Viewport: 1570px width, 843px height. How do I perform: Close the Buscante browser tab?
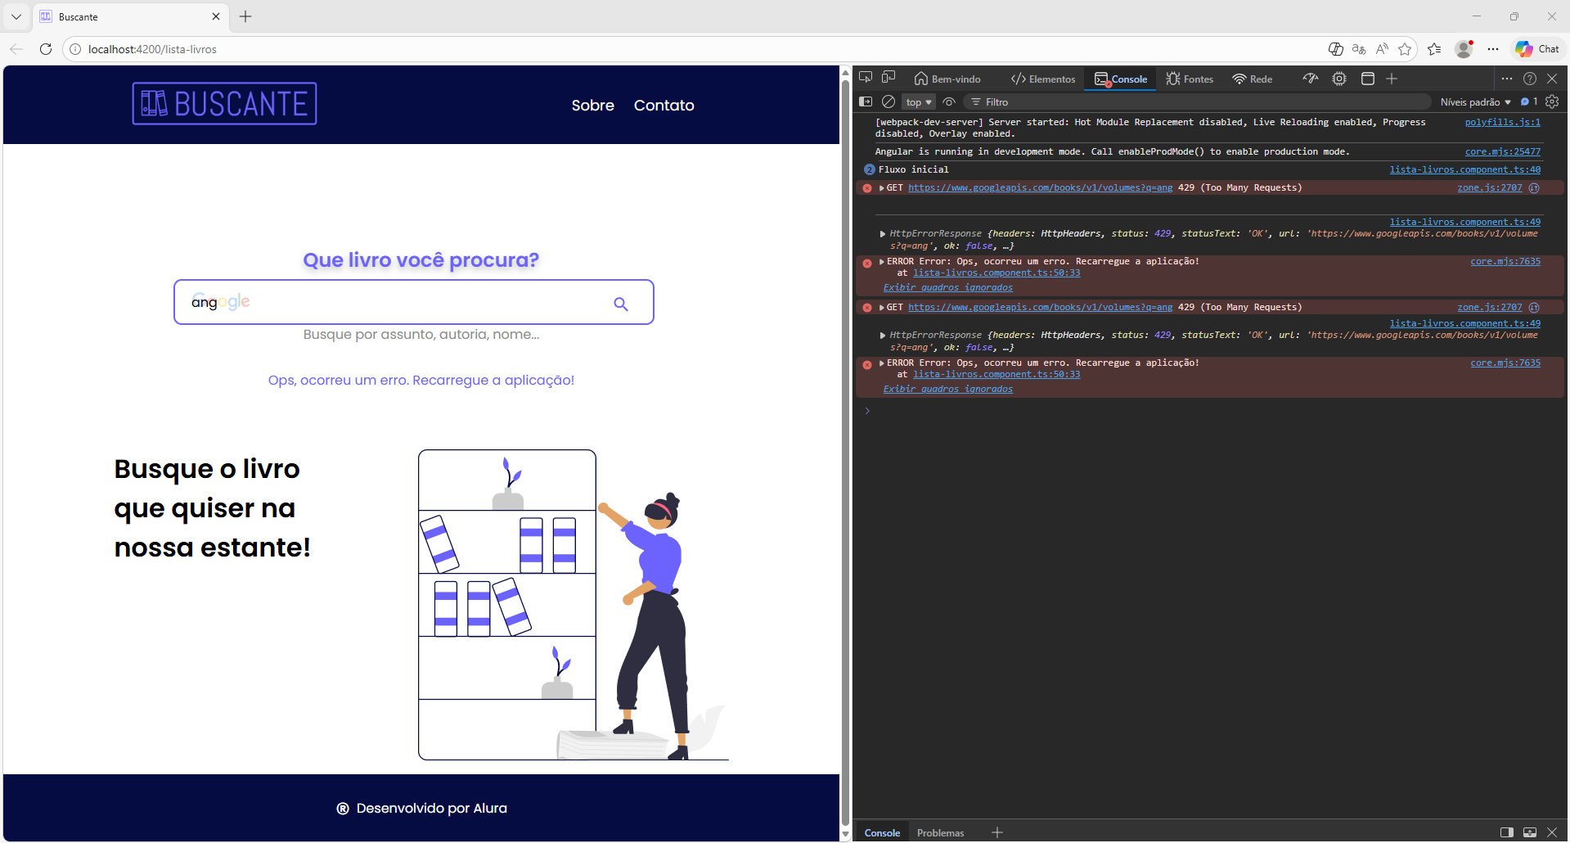(x=216, y=16)
